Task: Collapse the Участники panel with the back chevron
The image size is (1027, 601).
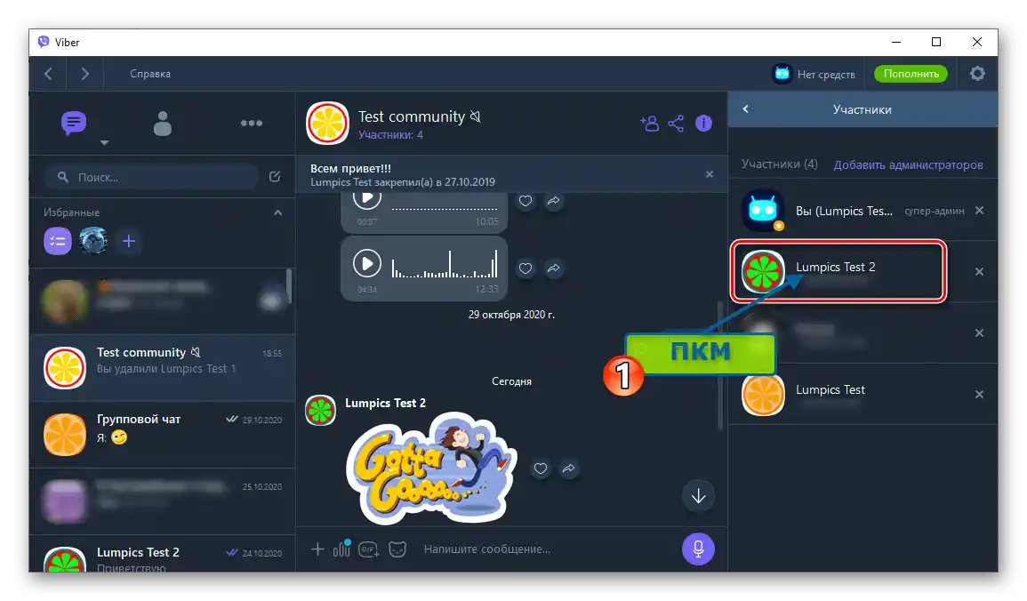Action: (745, 108)
